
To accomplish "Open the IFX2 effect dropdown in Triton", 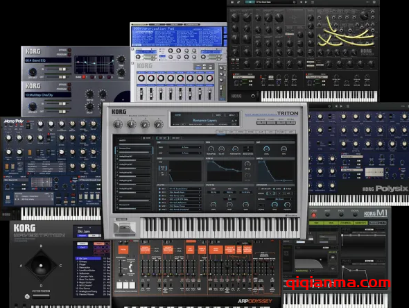I will (x=184, y=192).
